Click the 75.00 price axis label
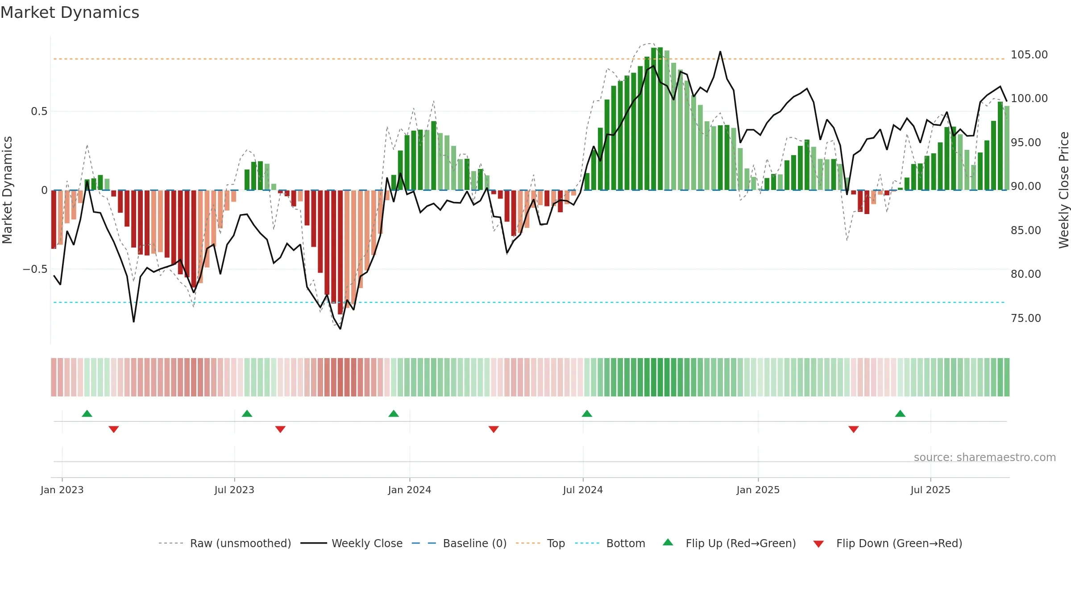1071x602 pixels. click(x=1026, y=318)
